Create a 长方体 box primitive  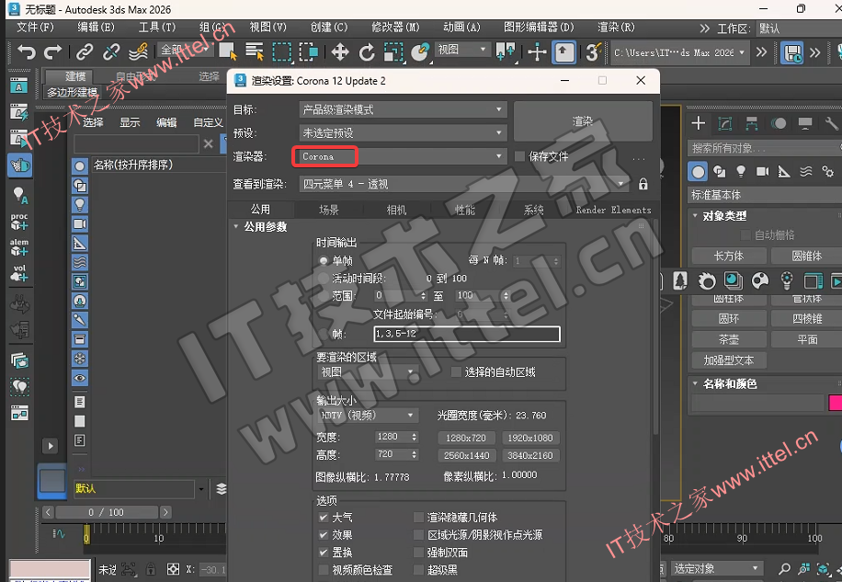point(728,257)
